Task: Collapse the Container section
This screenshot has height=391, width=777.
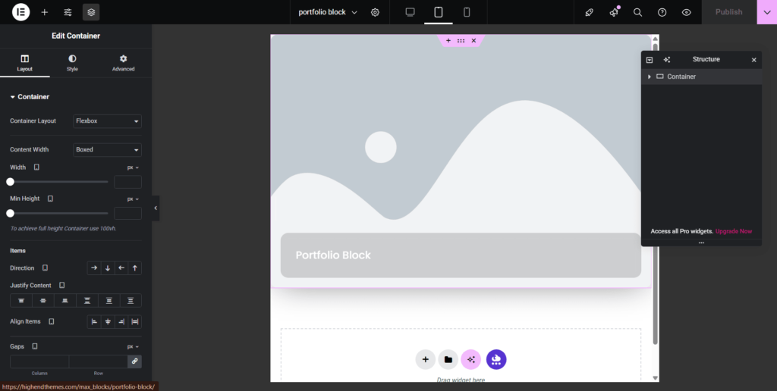Action: 30,97
